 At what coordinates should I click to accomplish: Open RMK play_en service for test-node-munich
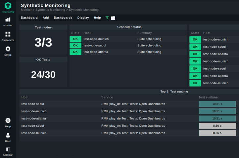[133, 133]
